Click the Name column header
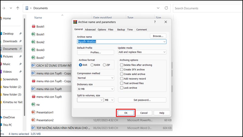The width and height of the screenshot is (243, 137). pyautogui.click(x=38, y=18)
